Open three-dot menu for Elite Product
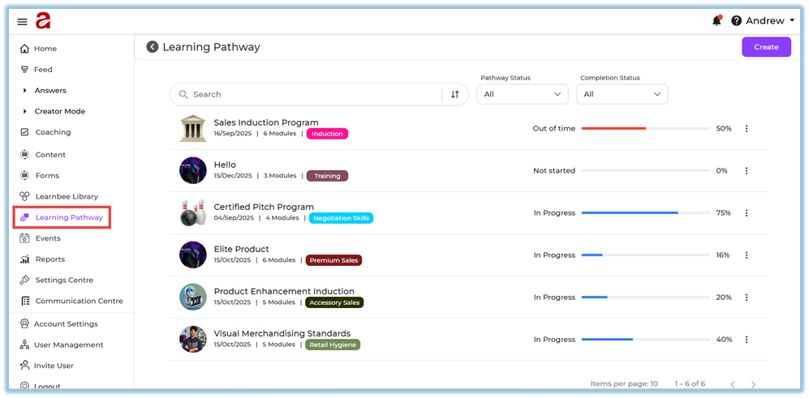 click(x=747, y=255)
